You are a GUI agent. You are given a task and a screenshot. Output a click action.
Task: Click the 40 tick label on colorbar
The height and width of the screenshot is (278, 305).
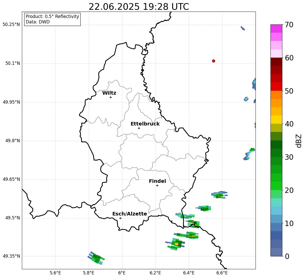point(289,124)
